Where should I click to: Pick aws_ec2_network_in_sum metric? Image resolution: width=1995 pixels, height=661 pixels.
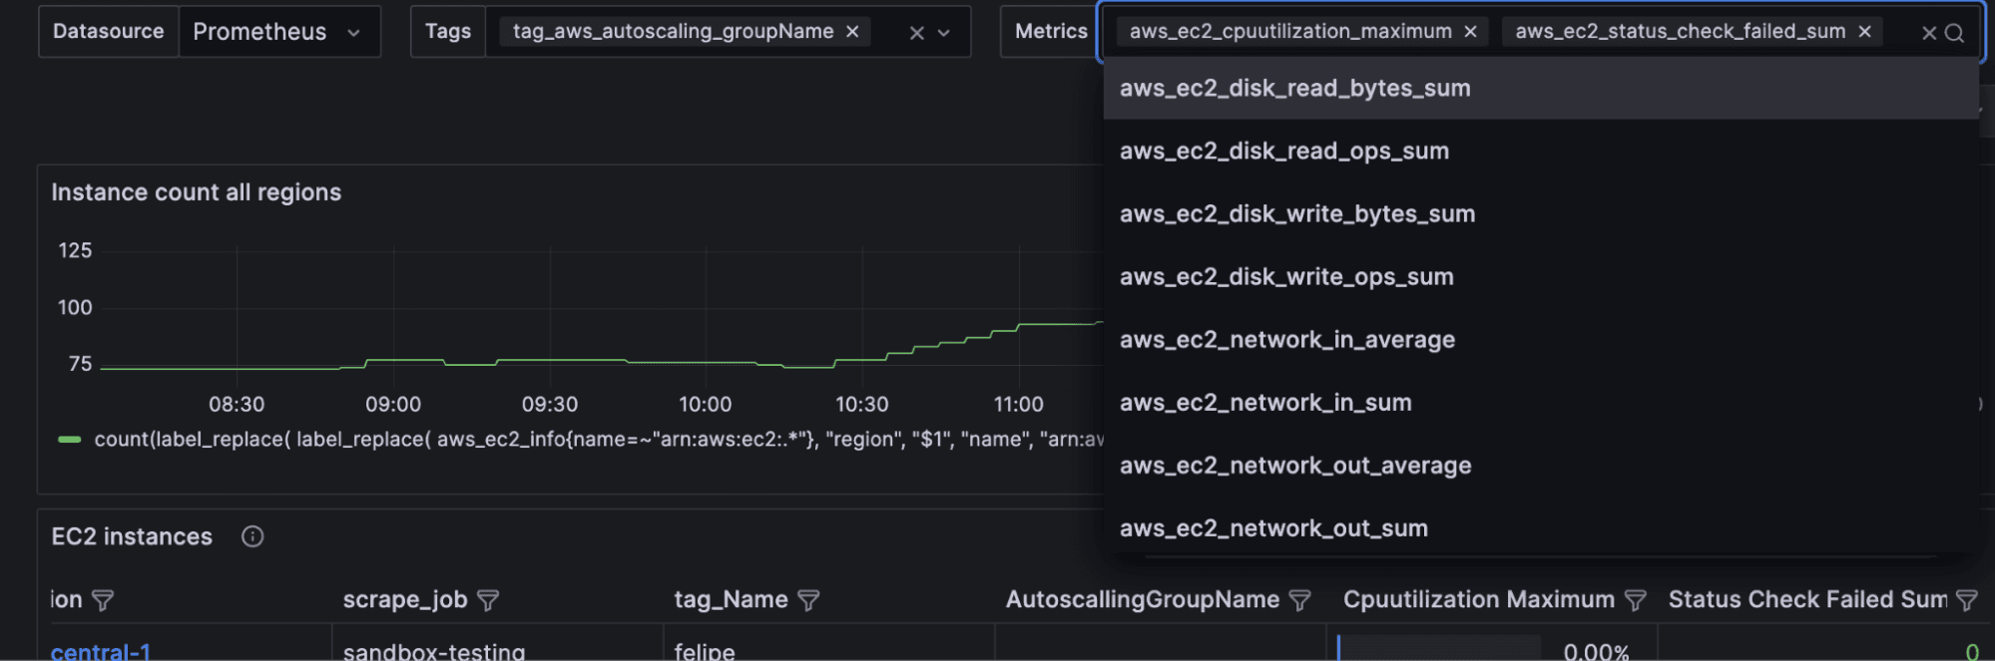[x=1541, y=403]
